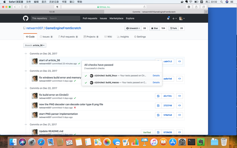Open author avatar on 'fix build error on CircleCI'

pyautogui.click(x=35, y=96)
